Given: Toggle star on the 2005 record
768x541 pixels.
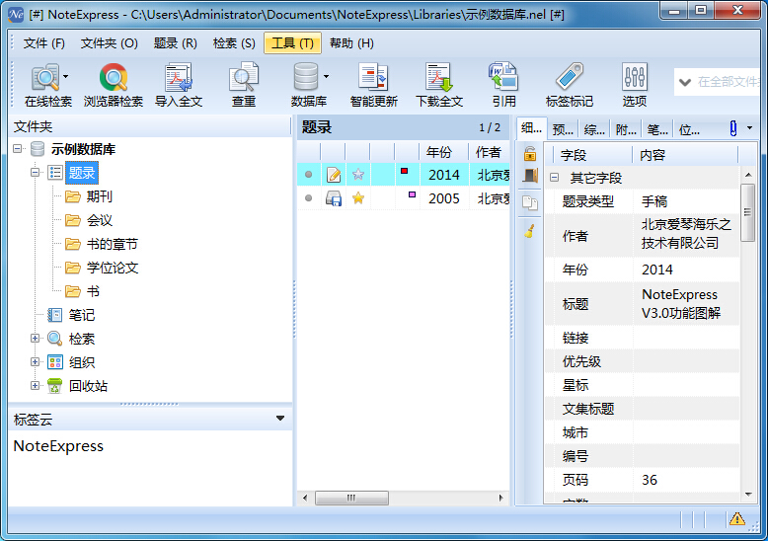Looking at the screenshot, I should pyautogui.click(x=358, y=198).
